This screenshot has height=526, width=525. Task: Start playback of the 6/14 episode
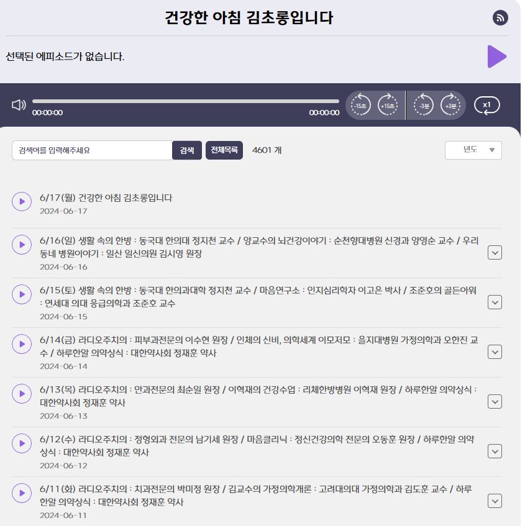[x=21, y=344]
